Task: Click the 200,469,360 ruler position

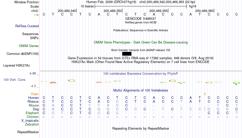Action: pyautogui.click(x=204, y=11)
